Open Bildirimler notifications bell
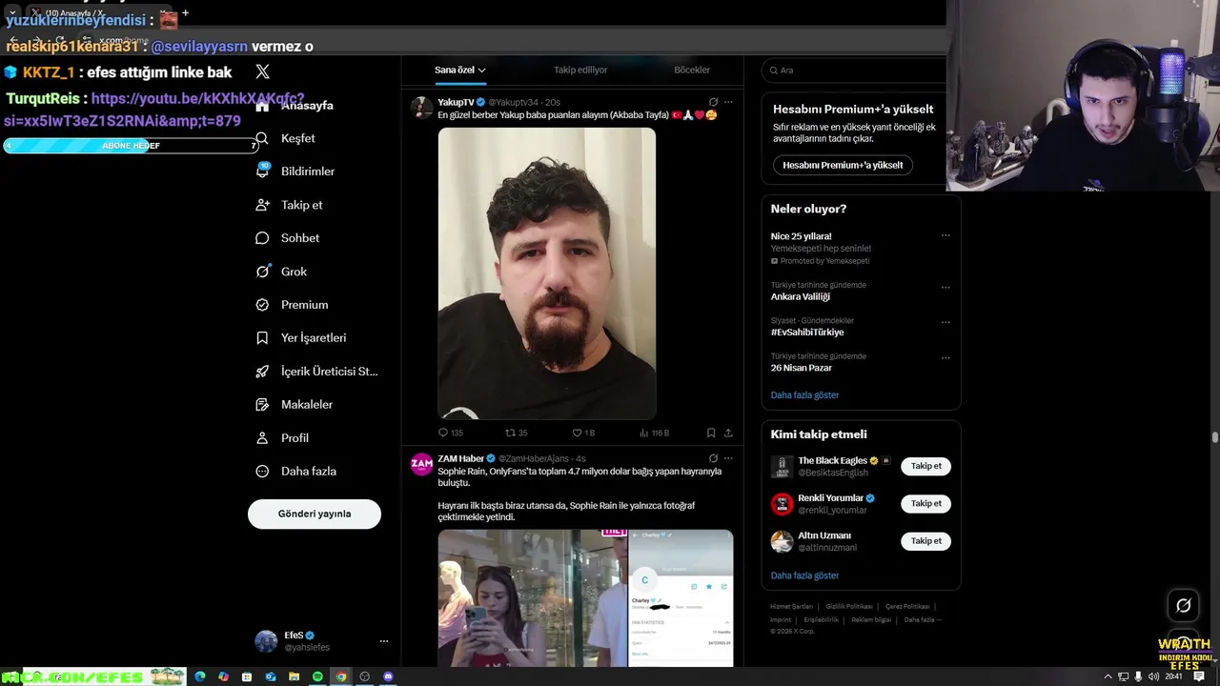The height and width of the screenshot is (686, 1220). point(295,171)
